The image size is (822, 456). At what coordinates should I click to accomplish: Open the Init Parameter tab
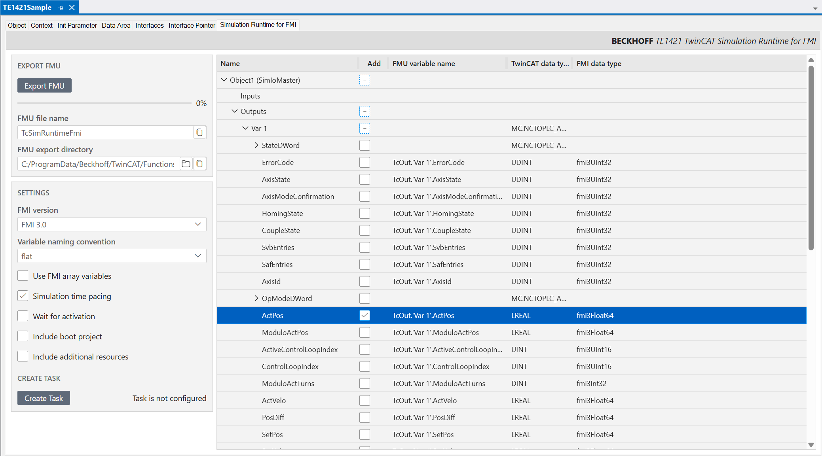click(77, 25)
